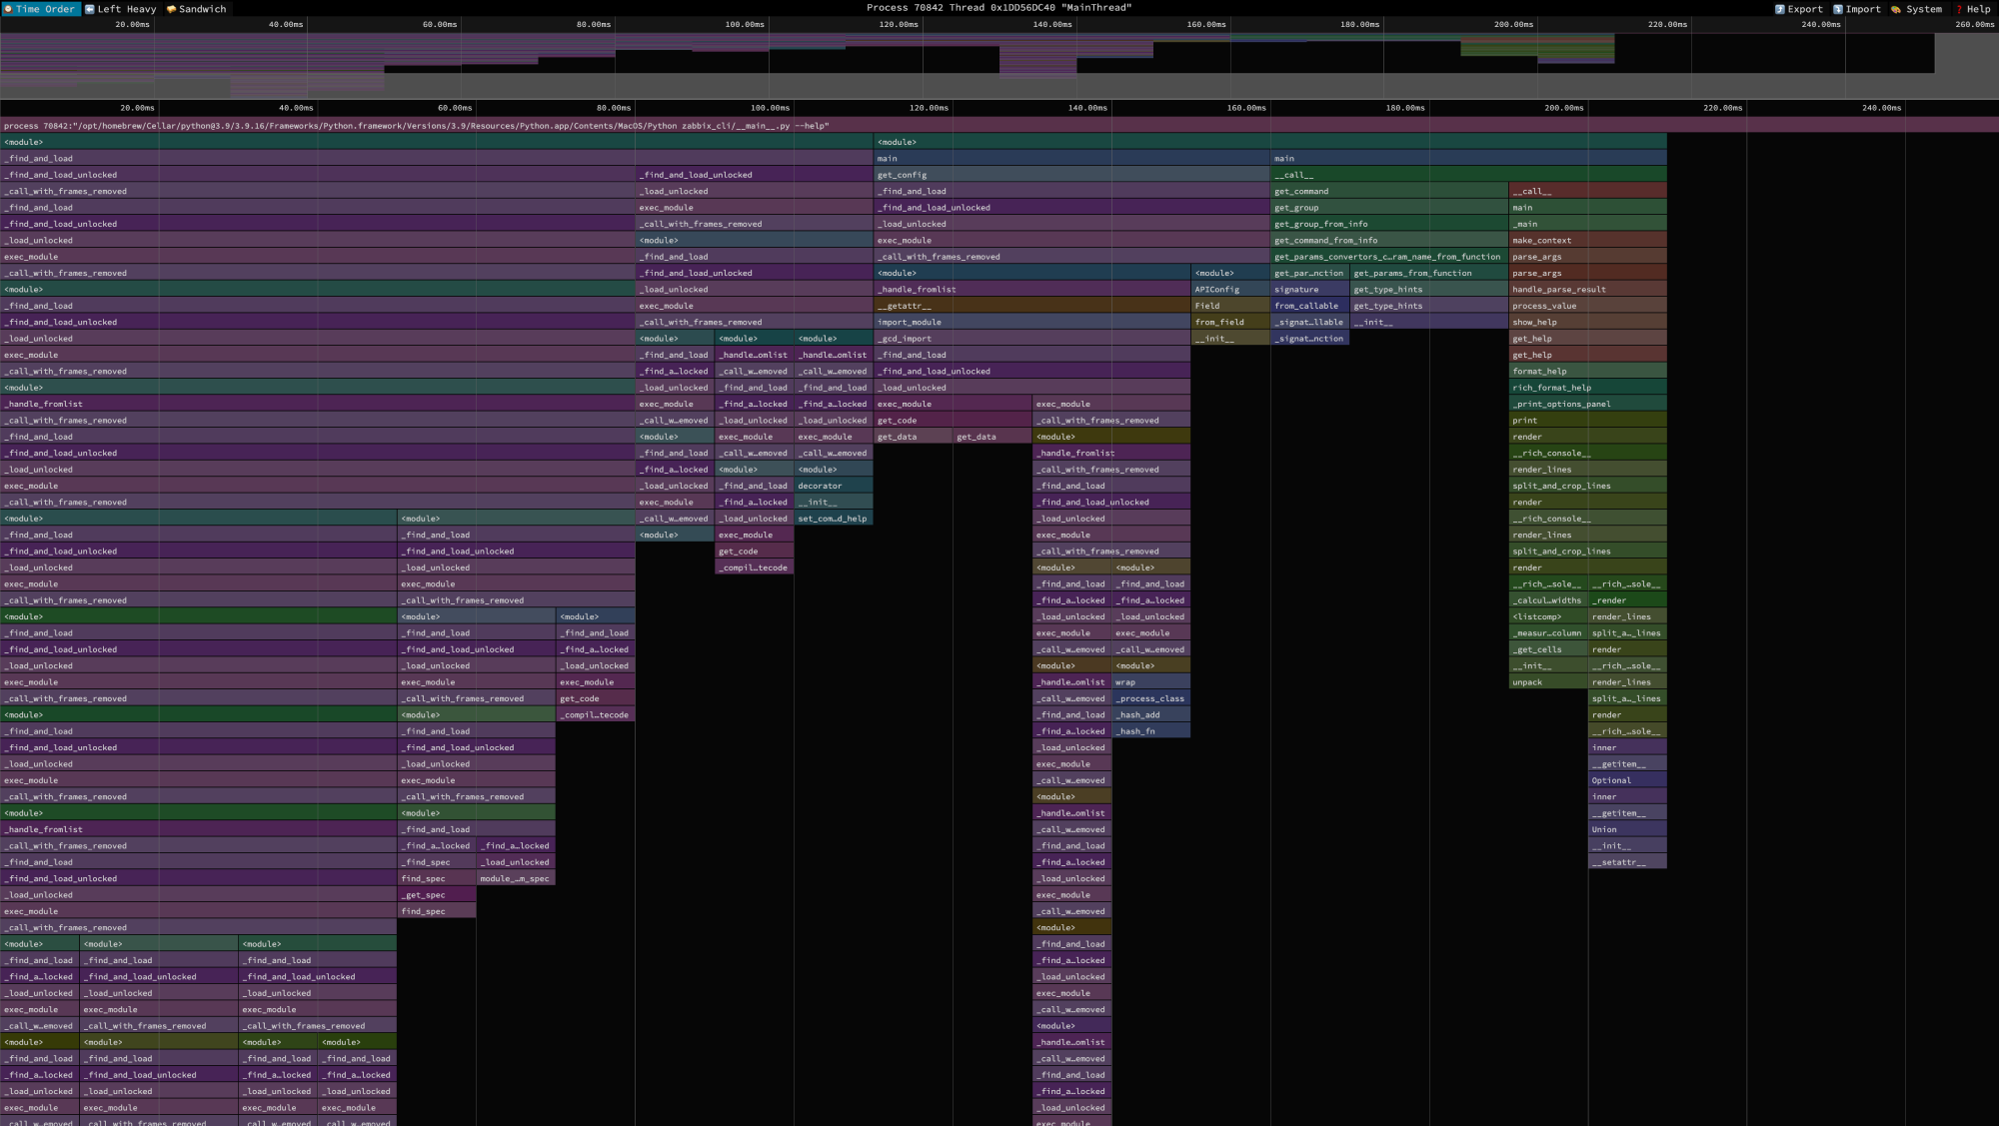Toggle the System color scheme setting

(1923, 9)
